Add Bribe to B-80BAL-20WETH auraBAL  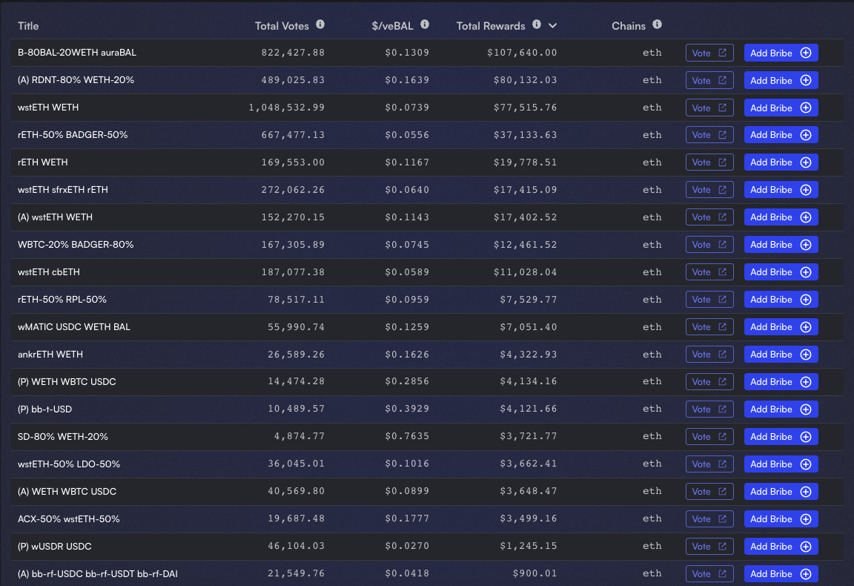[781, 53]
